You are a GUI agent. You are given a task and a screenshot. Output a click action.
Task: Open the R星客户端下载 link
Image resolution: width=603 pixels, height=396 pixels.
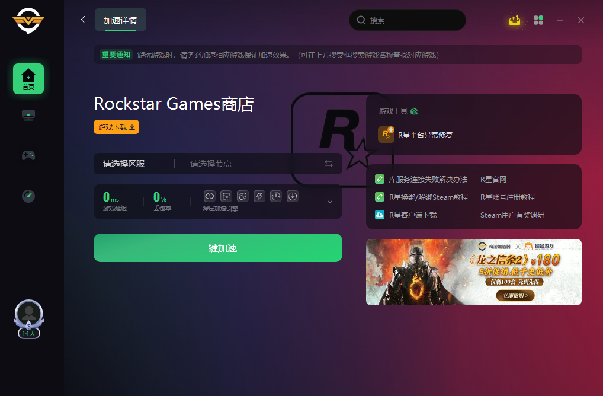pyautogui.click(x=413, y=215)
